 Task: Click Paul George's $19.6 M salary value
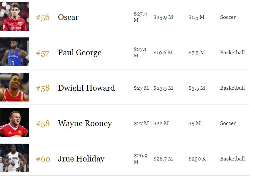(163, 53)
